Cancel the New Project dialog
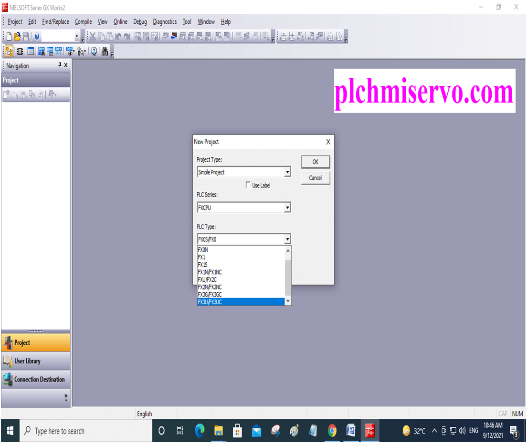 click(315, 178)
